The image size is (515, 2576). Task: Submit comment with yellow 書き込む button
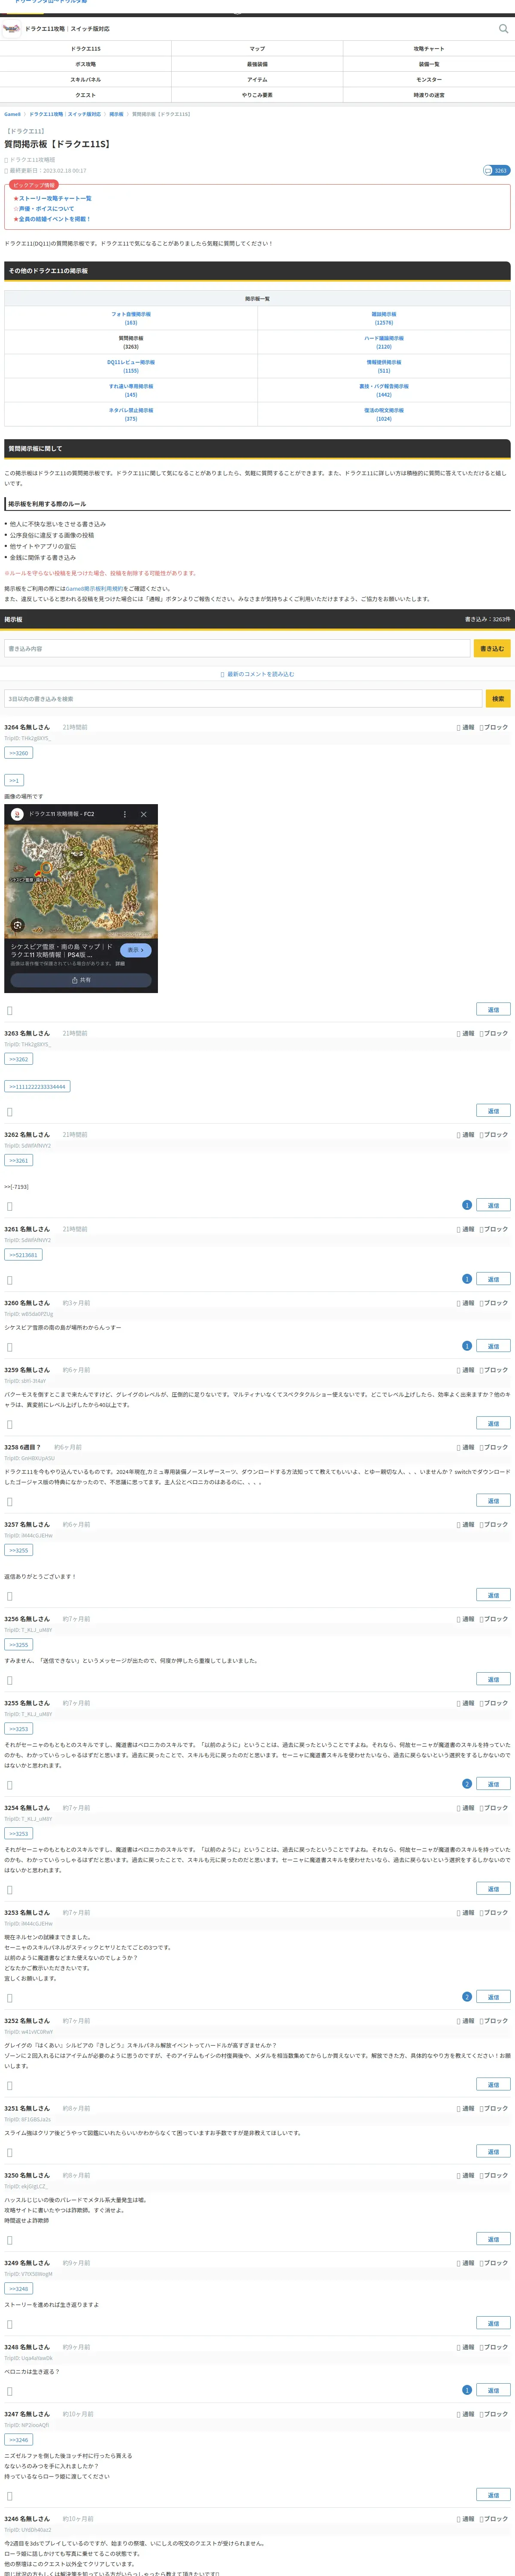pos(492,648)
